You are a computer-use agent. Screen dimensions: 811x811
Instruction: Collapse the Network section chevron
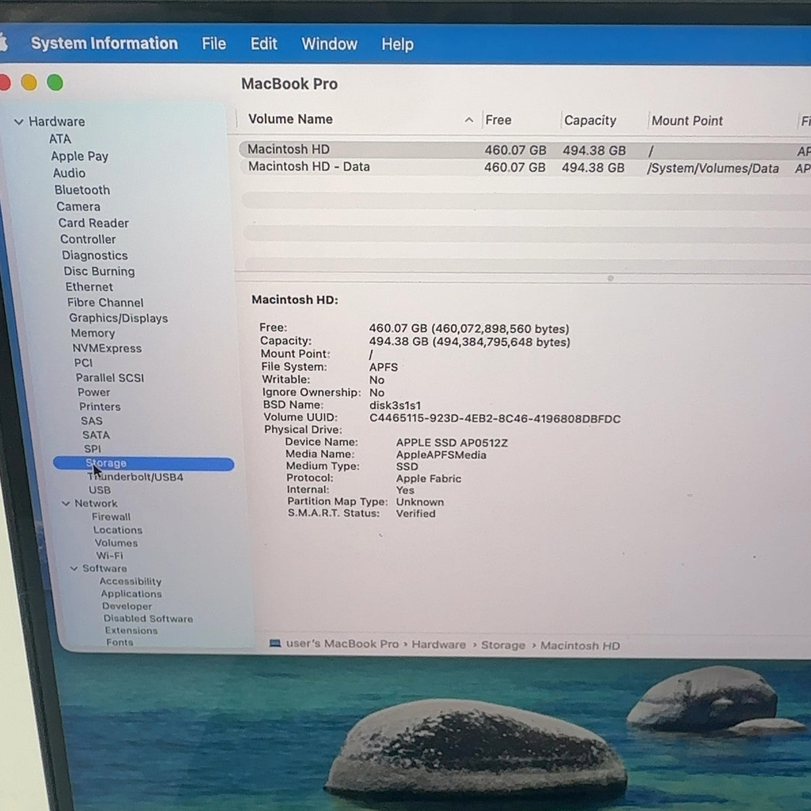click(66, 503)
